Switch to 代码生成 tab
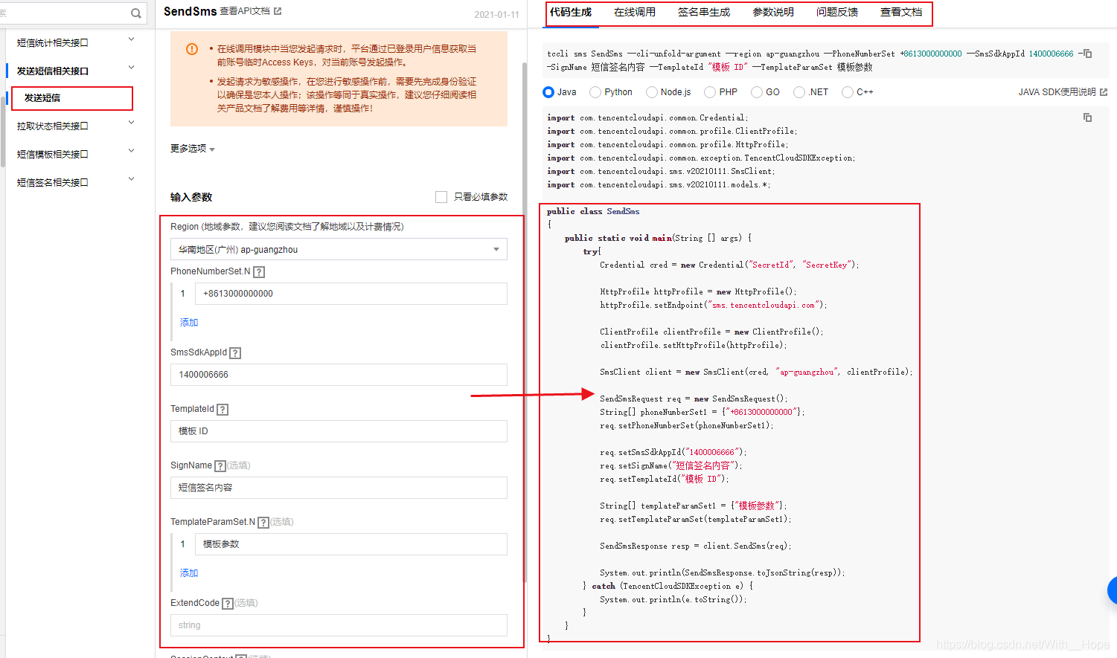 point(571,13)
